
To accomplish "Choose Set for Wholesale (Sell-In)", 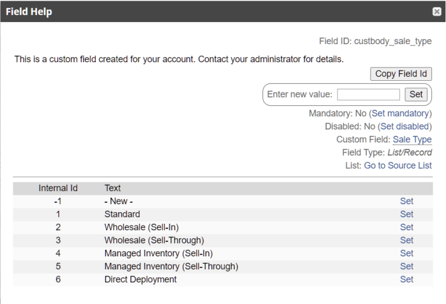I will 407,227.
